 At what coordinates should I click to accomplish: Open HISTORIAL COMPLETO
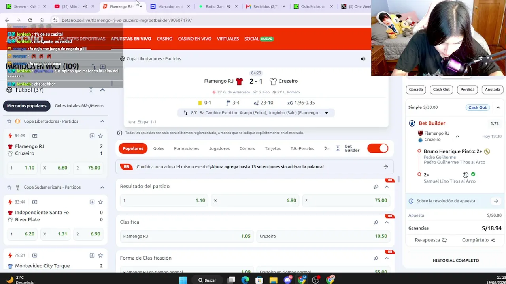click(x=456, y=260)
